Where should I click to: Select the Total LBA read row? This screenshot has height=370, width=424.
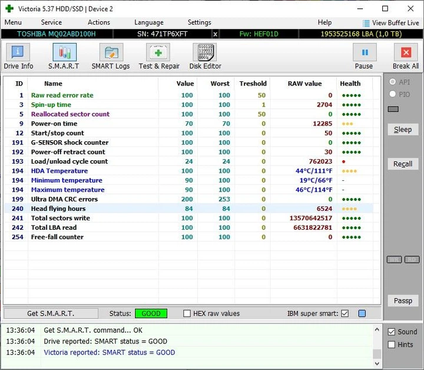point(188,227)
